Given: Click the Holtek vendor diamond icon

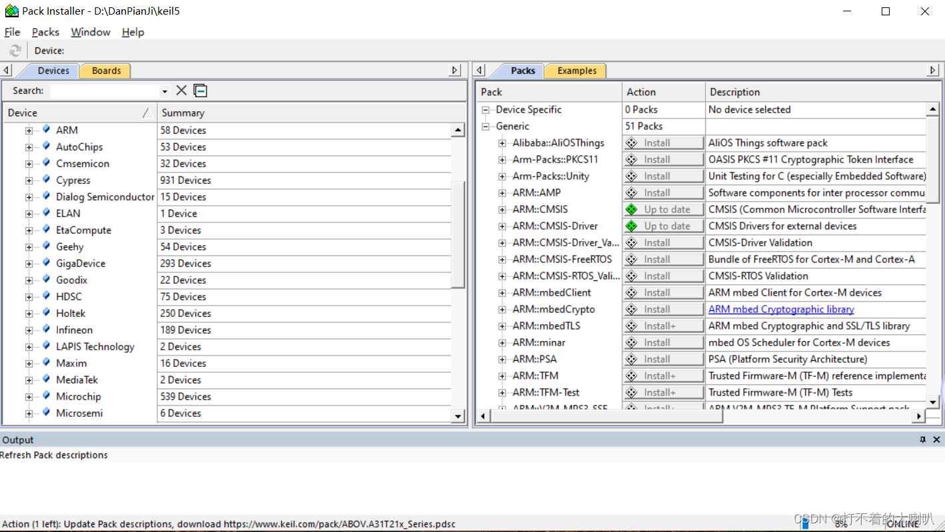Looking at the screenshot, I should coord(46,312).
